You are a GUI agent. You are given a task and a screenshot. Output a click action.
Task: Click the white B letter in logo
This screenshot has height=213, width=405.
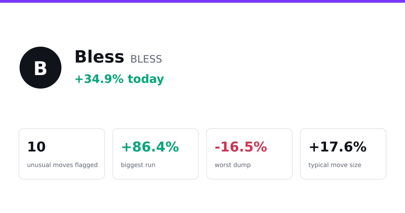(40, 68)
